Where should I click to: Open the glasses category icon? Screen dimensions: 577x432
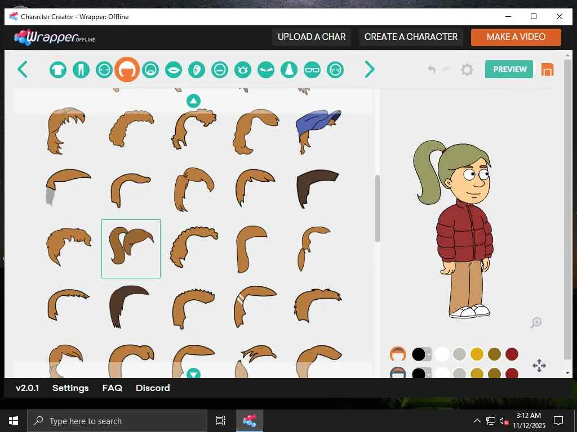click(312, 69)
